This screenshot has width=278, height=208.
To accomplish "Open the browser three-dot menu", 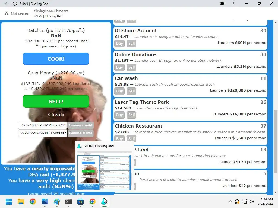I will click(x=233, y=4).
